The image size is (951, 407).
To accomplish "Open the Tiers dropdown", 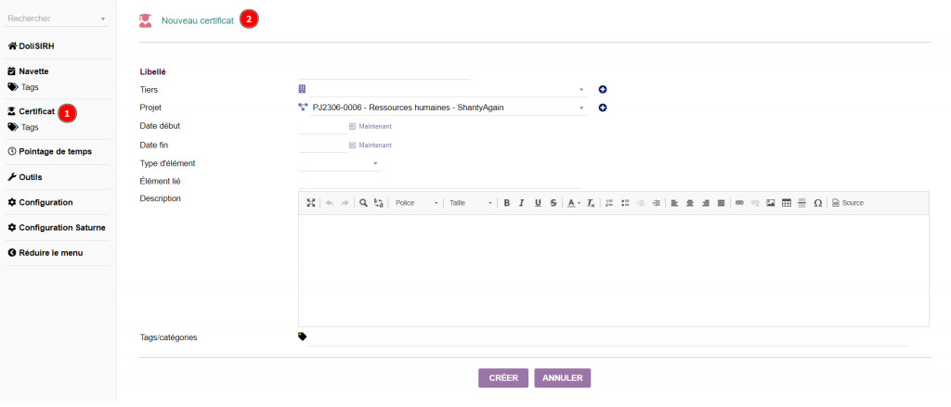I will 449,90.
